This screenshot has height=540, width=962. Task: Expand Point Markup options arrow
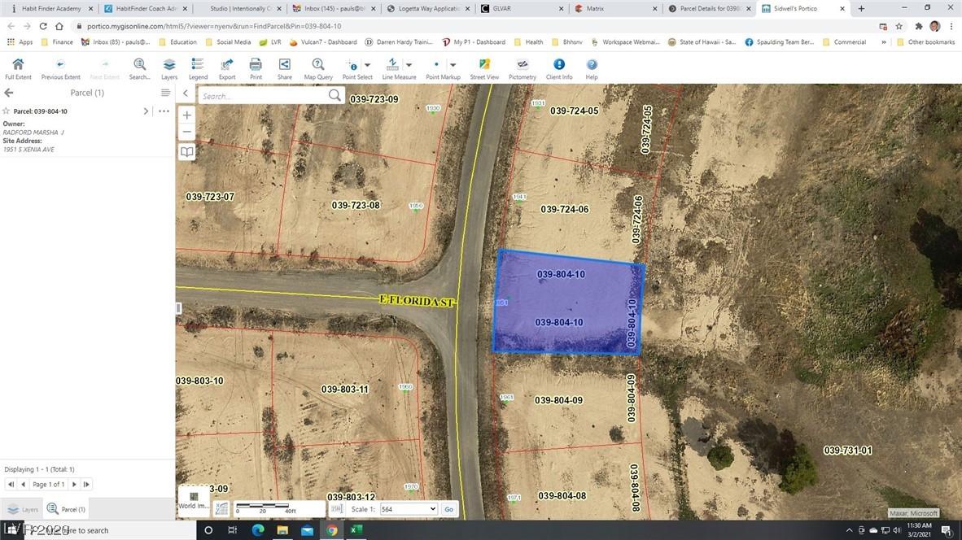453,65
